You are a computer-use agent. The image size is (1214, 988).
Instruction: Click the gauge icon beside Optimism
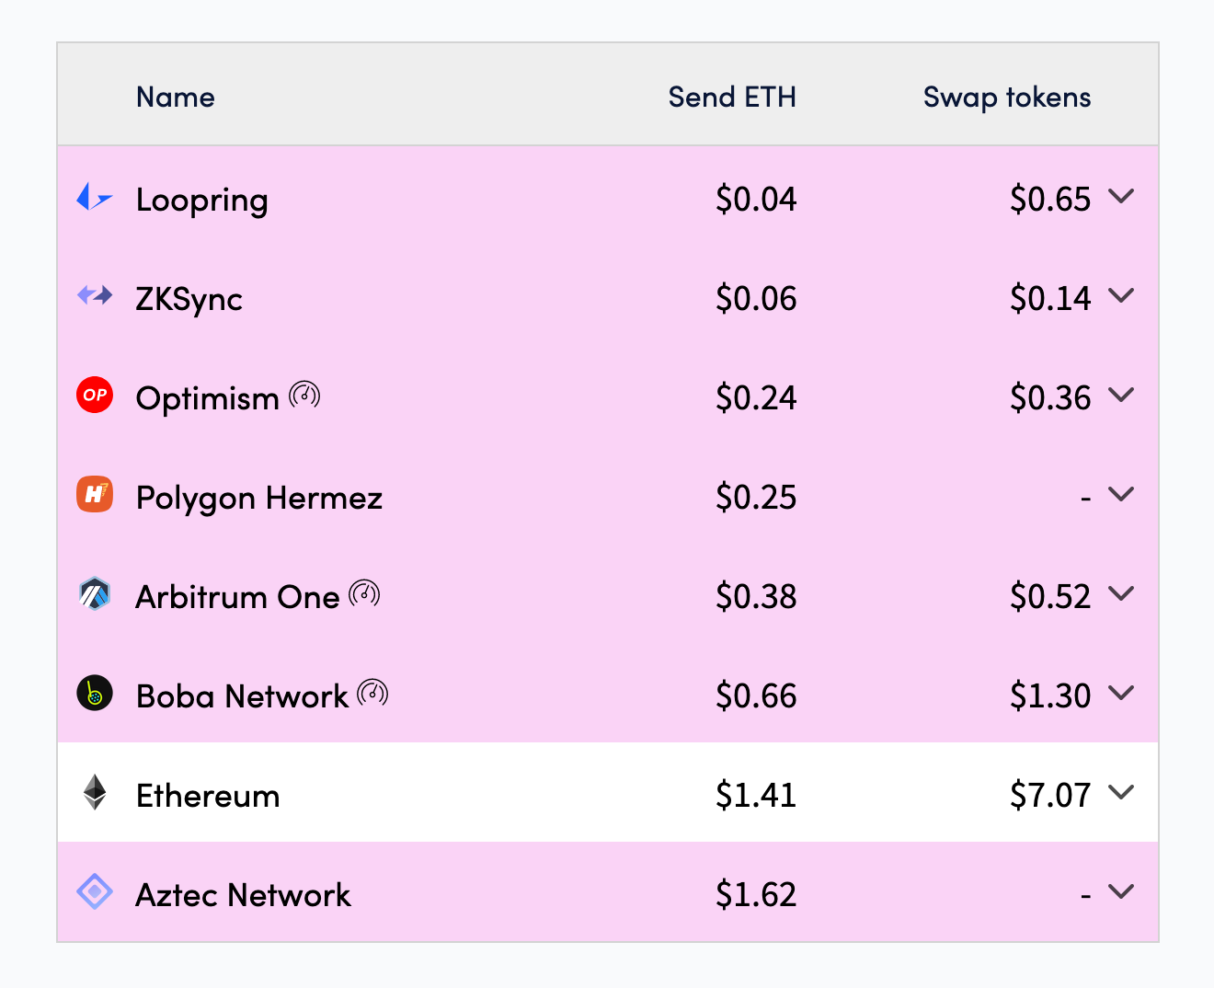click(x=304, y=396)
